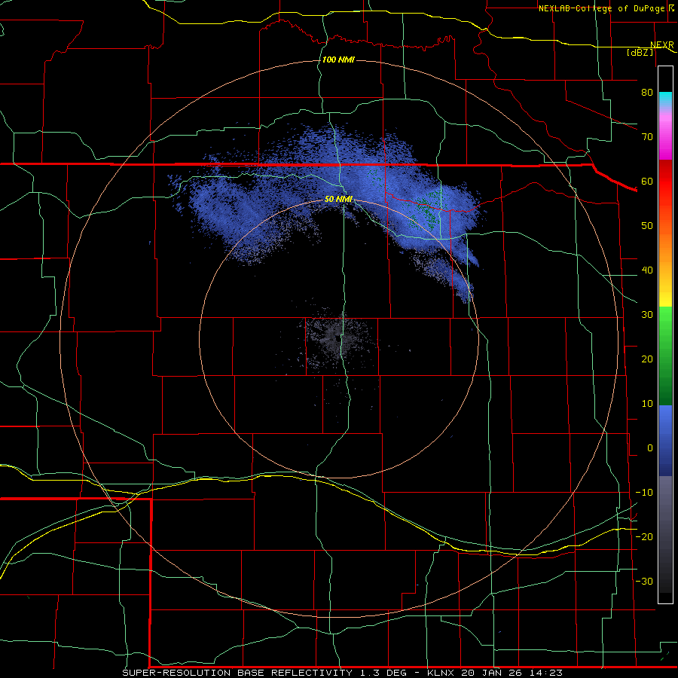This screenshot has height=678, width=678.
Task: Click the 70 value on the dBZ scale
Action: tap(647, 136)
